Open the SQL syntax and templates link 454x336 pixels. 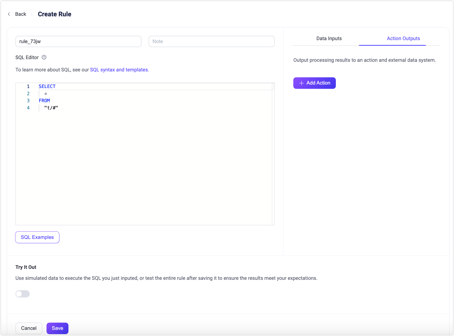pyautogui.click(x=119, y=70)
